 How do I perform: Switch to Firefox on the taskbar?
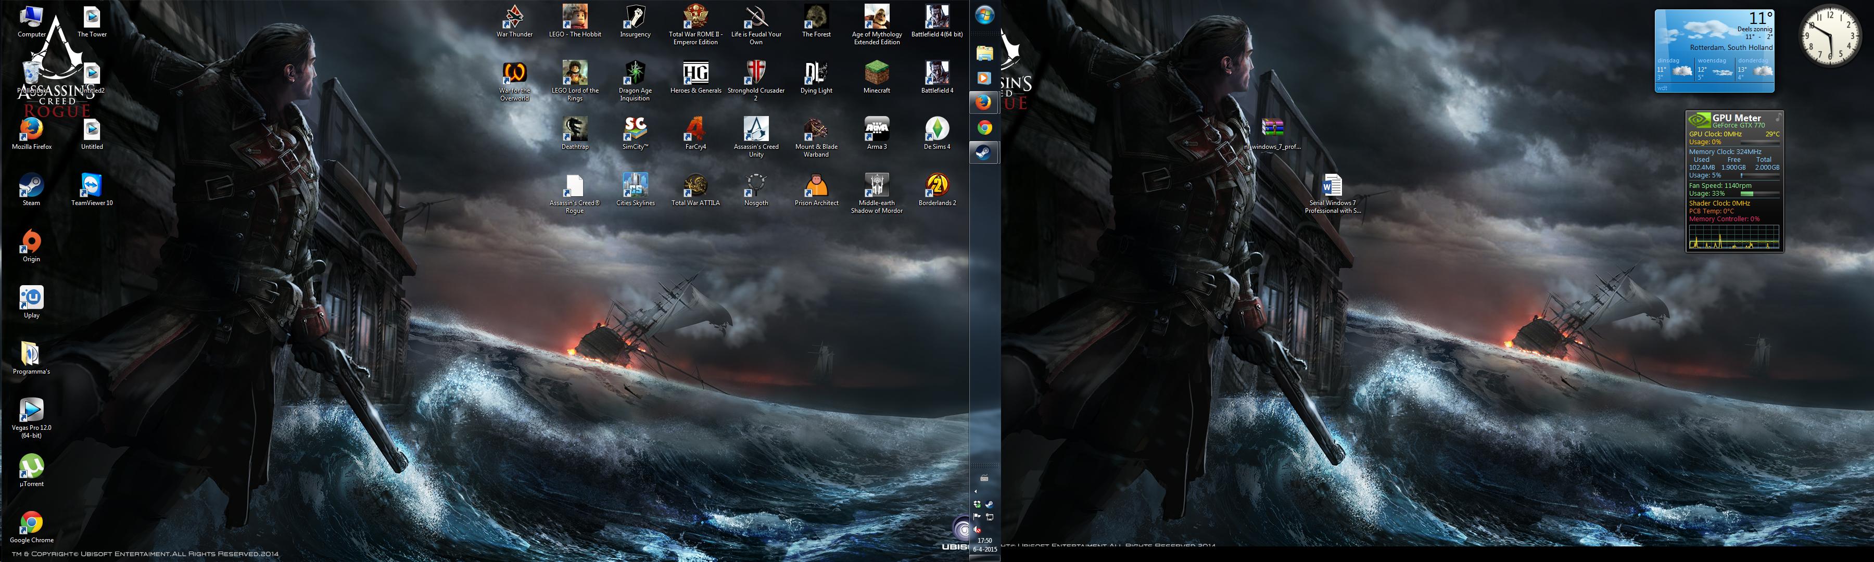984,103
